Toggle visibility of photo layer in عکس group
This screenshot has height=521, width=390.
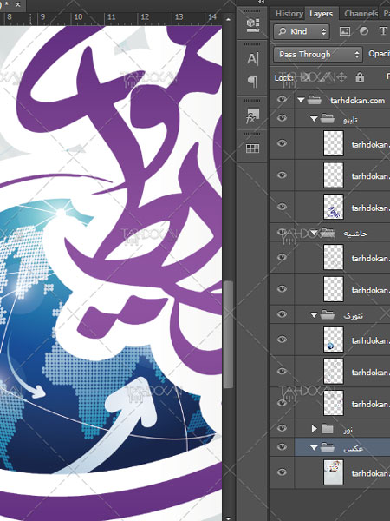coord(282,472)
